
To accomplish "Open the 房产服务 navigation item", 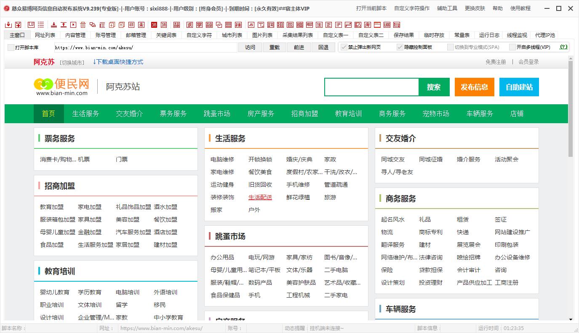I will 261,114.
